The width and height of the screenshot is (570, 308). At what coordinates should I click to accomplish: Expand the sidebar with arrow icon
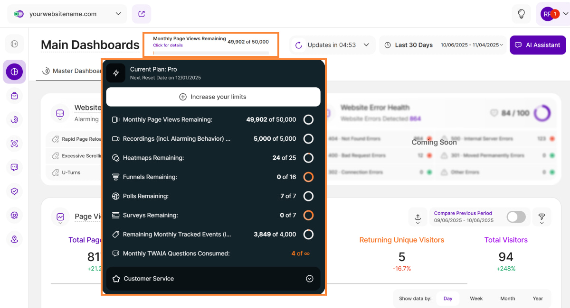coord(14,44)
